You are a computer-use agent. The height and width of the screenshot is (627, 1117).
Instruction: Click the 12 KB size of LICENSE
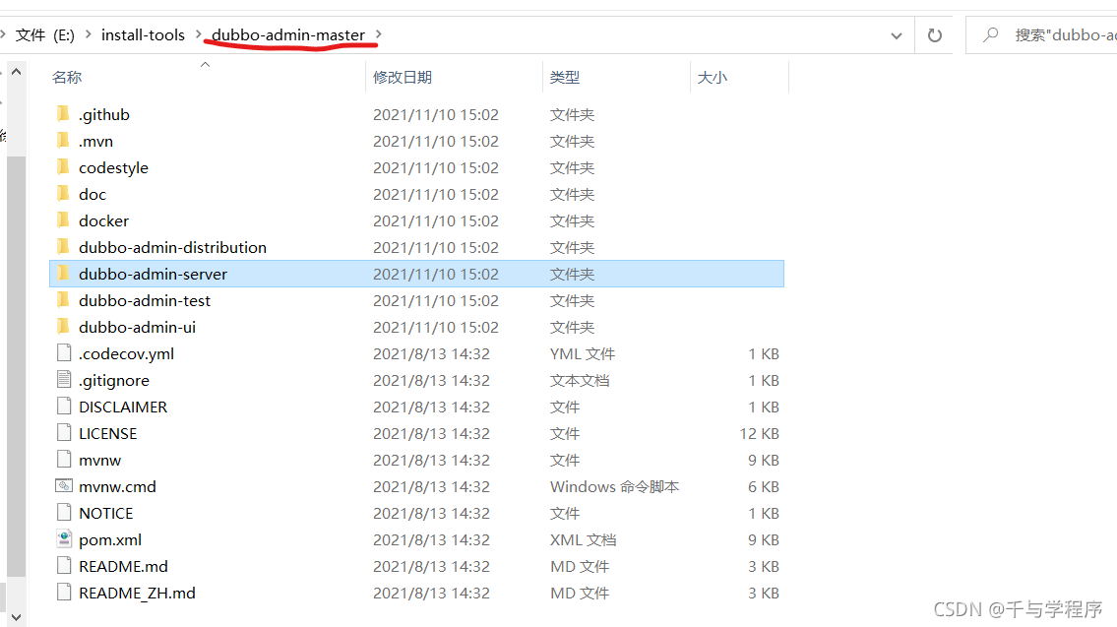click(759, 433)
